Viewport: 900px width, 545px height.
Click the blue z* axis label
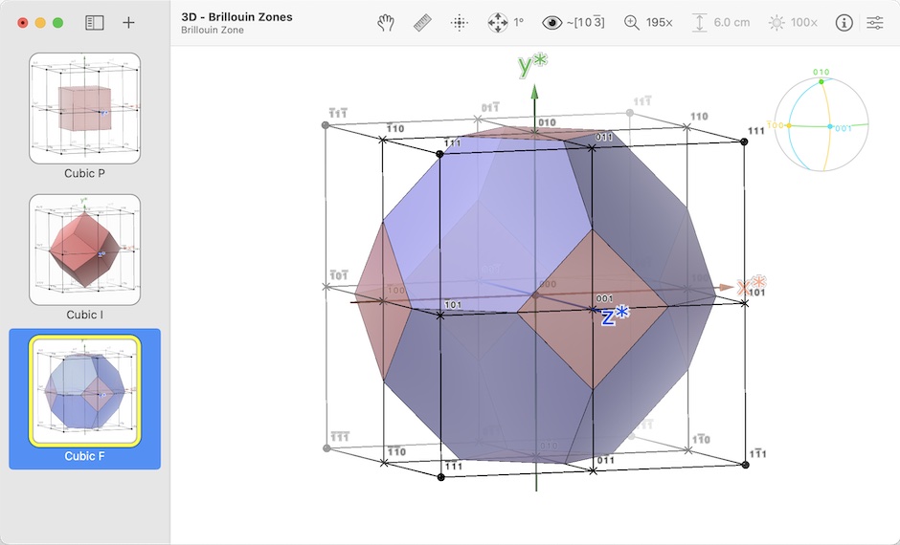tap(614, 316)
